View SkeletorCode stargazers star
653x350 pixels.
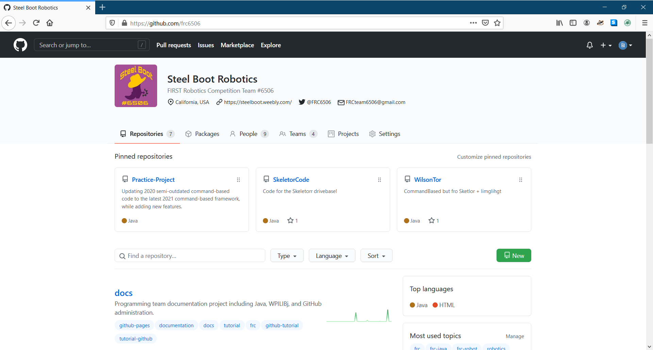[292, 221]
